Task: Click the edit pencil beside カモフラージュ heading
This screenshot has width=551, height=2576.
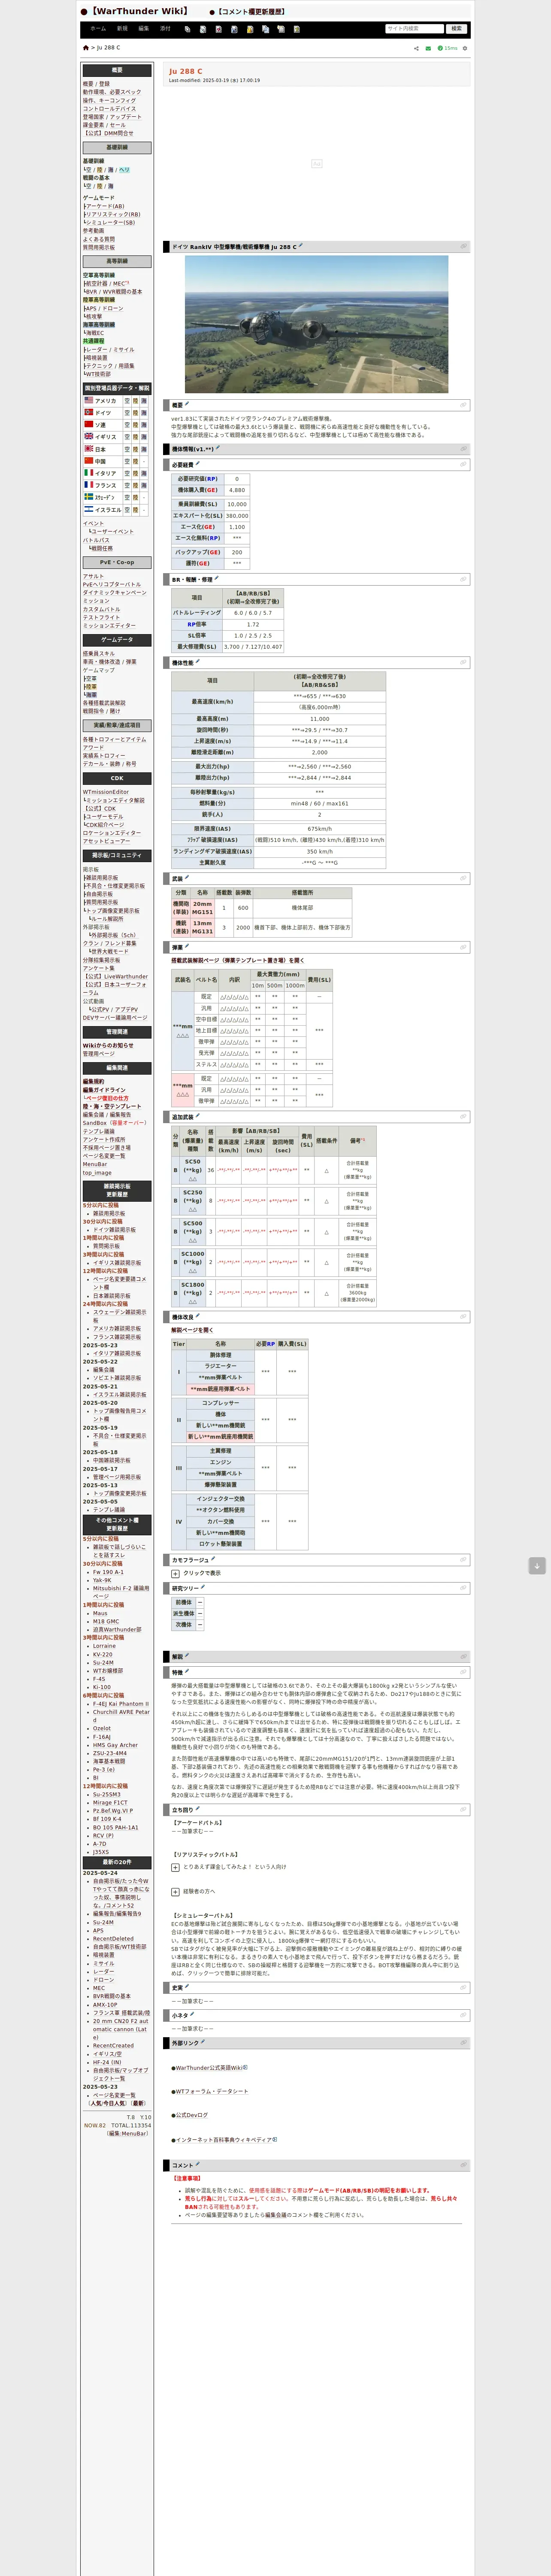Action: 213,1558
